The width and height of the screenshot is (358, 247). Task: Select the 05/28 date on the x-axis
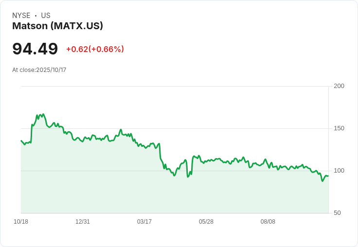pyautogui.click(x=206, y=222)
